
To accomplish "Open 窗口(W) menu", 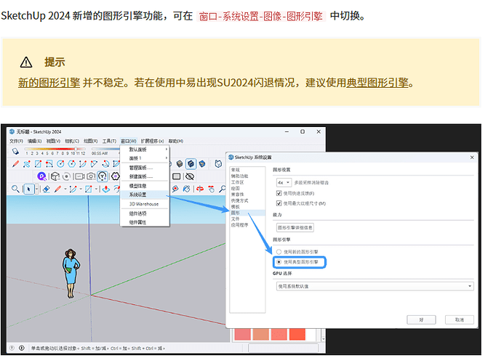I will click(x=129, y=141).
